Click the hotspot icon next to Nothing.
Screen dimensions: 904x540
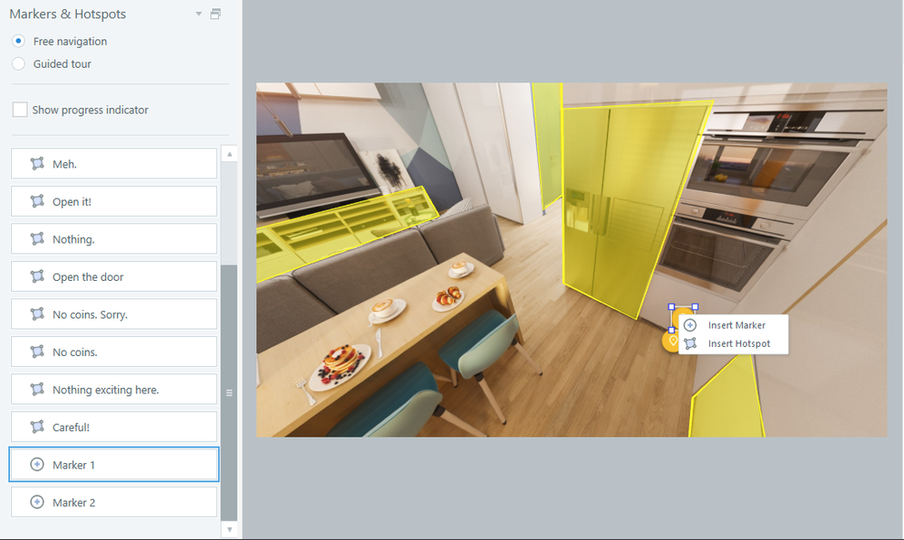pyautogui.click(x=37, y=239)
